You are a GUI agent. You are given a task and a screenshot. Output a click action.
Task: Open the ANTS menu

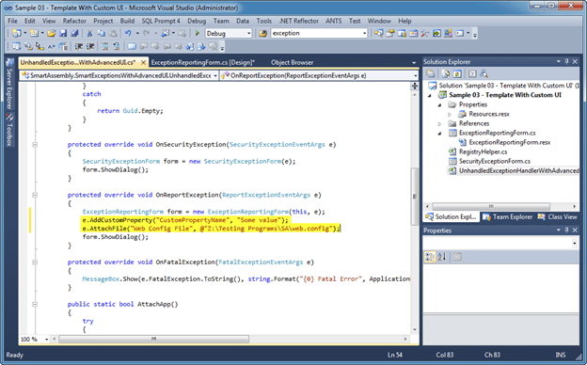coord(334,21)
